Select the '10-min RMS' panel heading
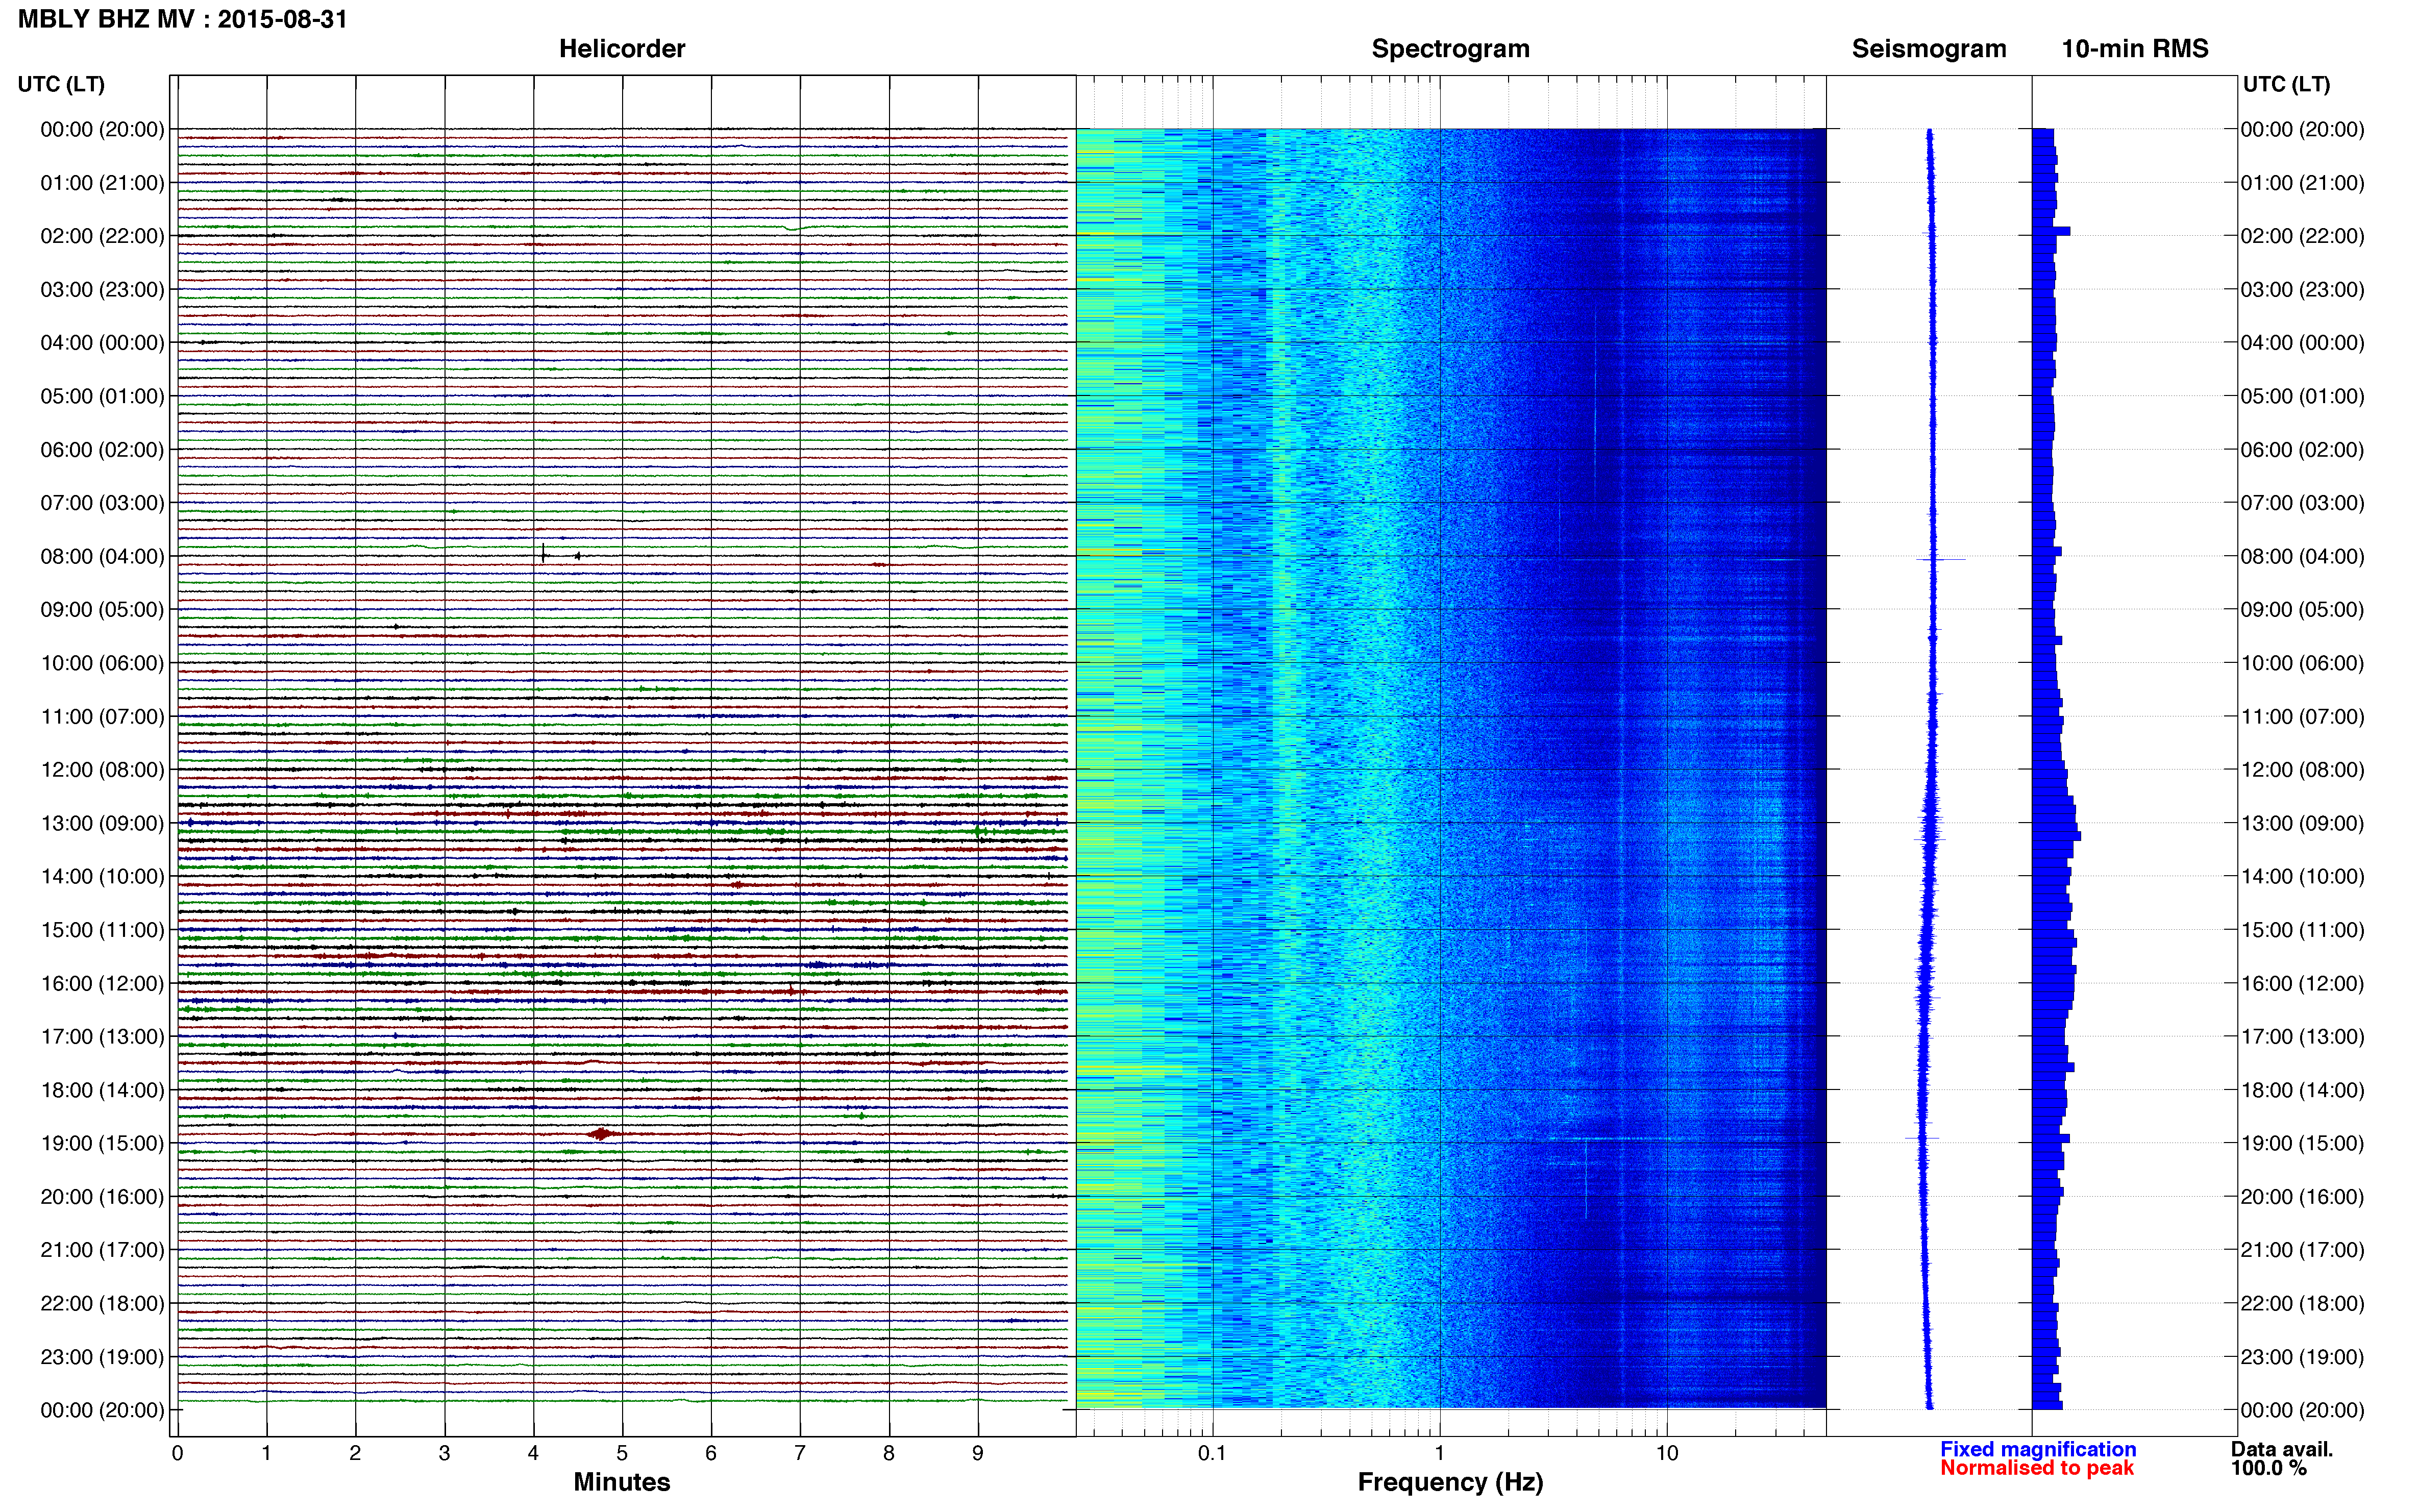 2135,49
